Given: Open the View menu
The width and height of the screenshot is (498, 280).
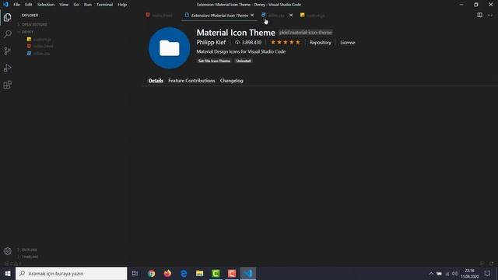Looking at the screenshot, I should [64, 5].
